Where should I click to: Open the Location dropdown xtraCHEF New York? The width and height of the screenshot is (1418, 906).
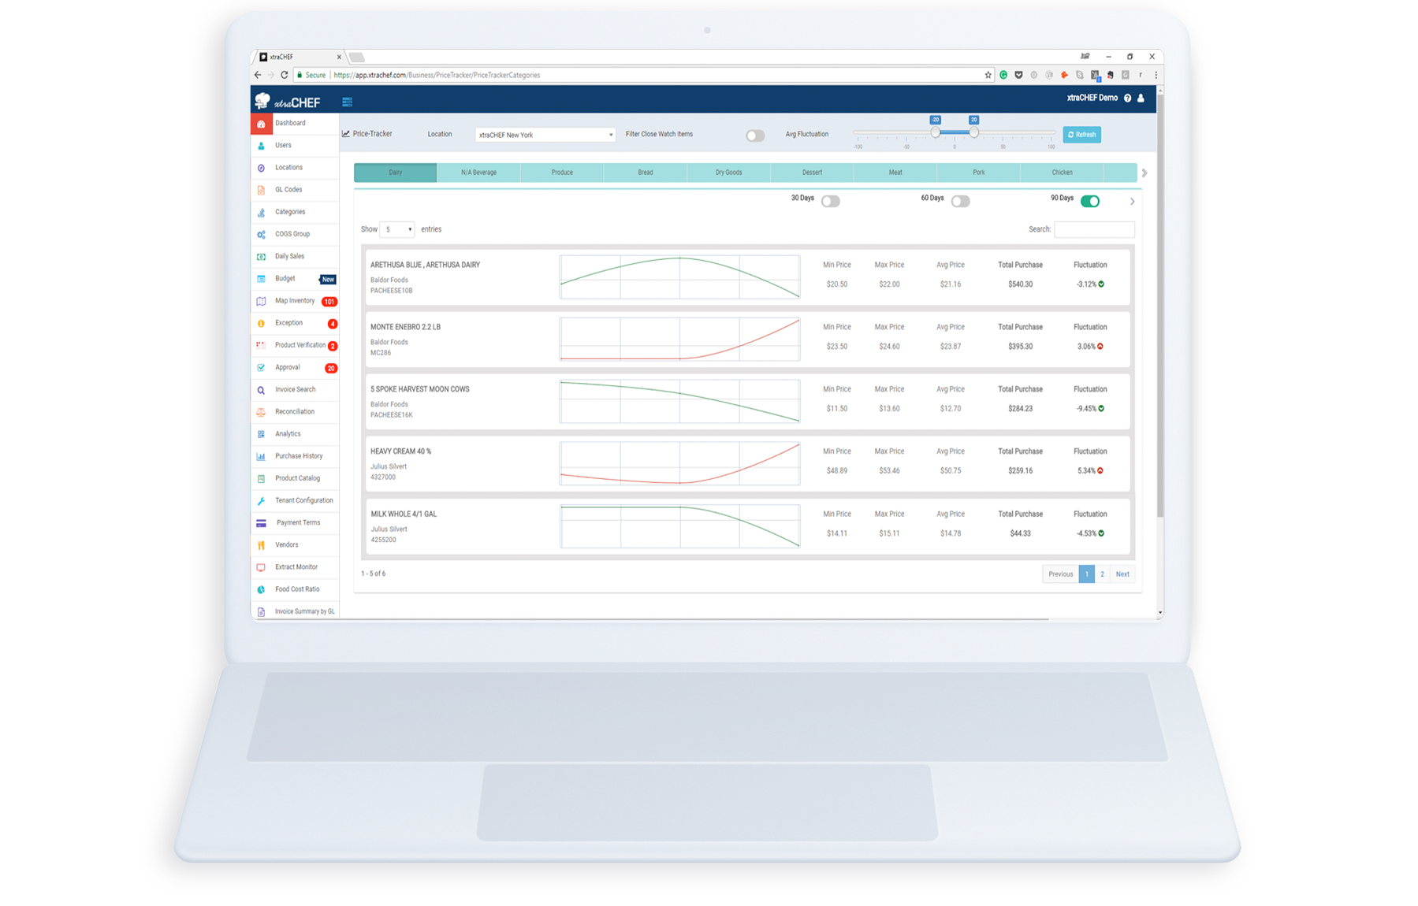click(x=545, y=135)
